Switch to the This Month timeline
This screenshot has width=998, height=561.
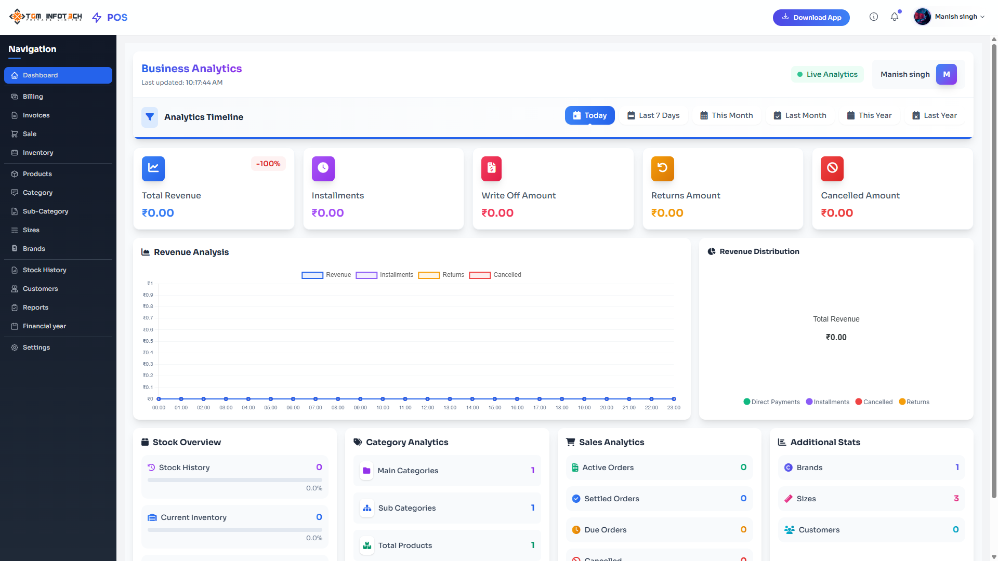[726, 116]
